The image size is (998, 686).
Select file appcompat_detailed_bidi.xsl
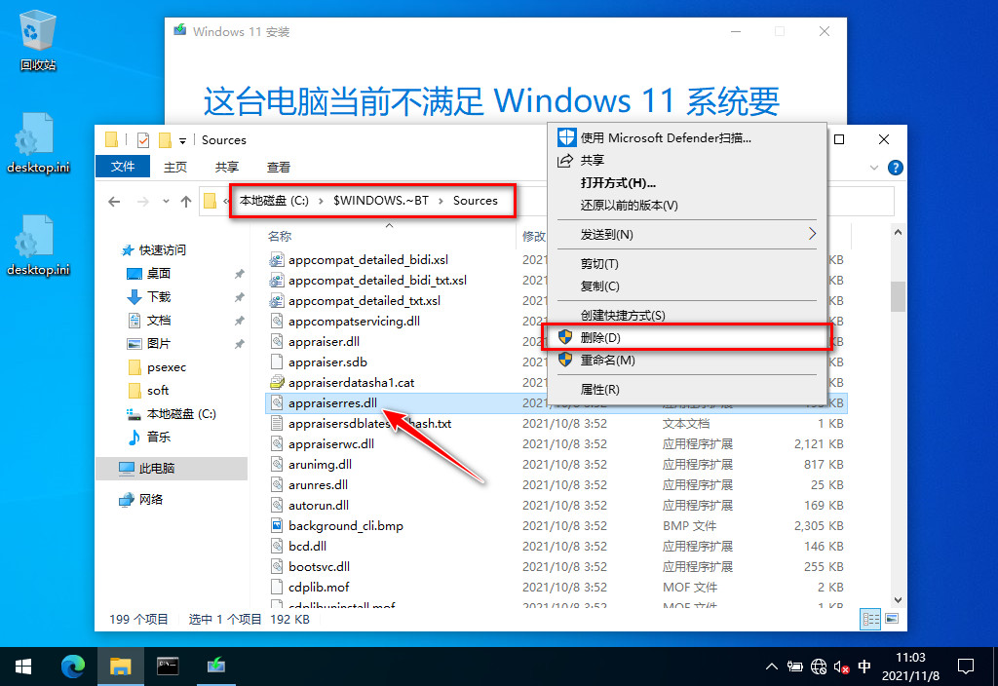tap(367, 259)
